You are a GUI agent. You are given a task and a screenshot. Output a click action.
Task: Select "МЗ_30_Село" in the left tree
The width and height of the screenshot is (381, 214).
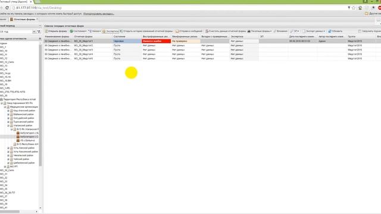click(7, 171)
